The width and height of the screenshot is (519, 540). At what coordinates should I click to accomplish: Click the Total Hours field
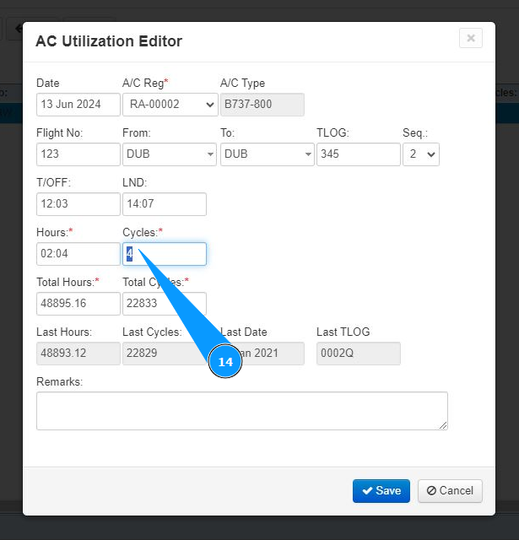[78, 304]
